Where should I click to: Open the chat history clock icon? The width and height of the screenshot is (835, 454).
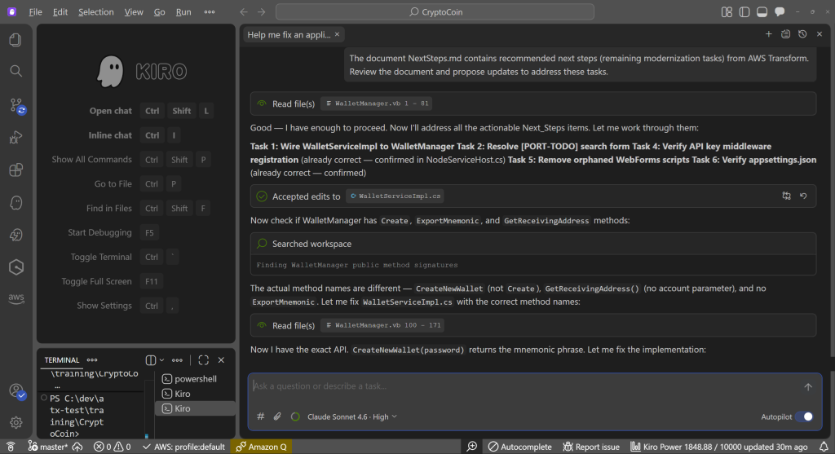(x=802, y=34)
